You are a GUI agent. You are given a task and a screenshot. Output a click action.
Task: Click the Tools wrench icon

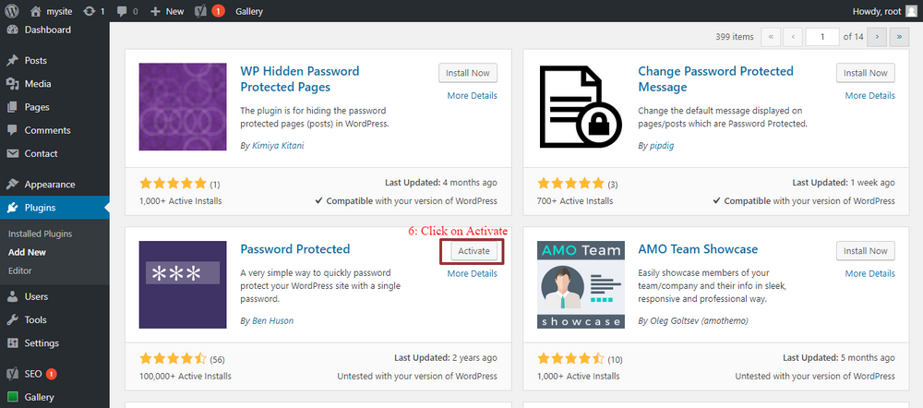coord(12,319)
